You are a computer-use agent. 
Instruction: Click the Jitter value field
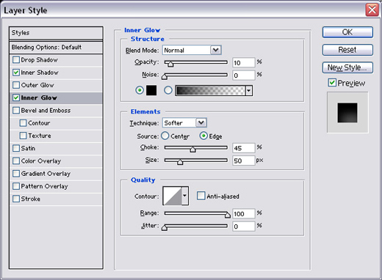point(244,226)
